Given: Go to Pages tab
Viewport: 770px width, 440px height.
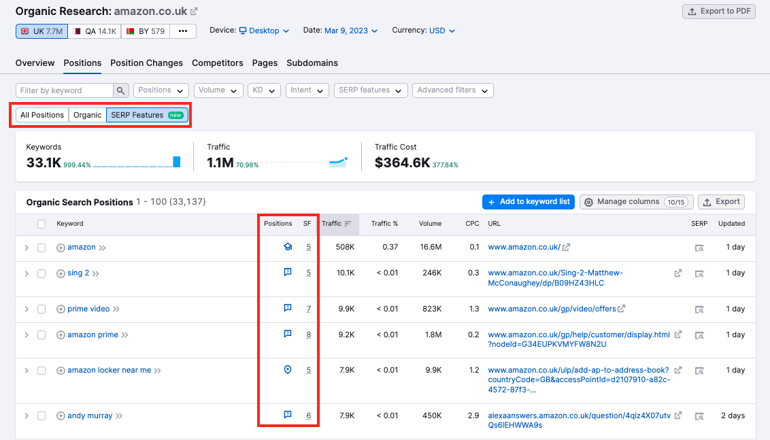Looking at the screenshot, I should 265,63.
